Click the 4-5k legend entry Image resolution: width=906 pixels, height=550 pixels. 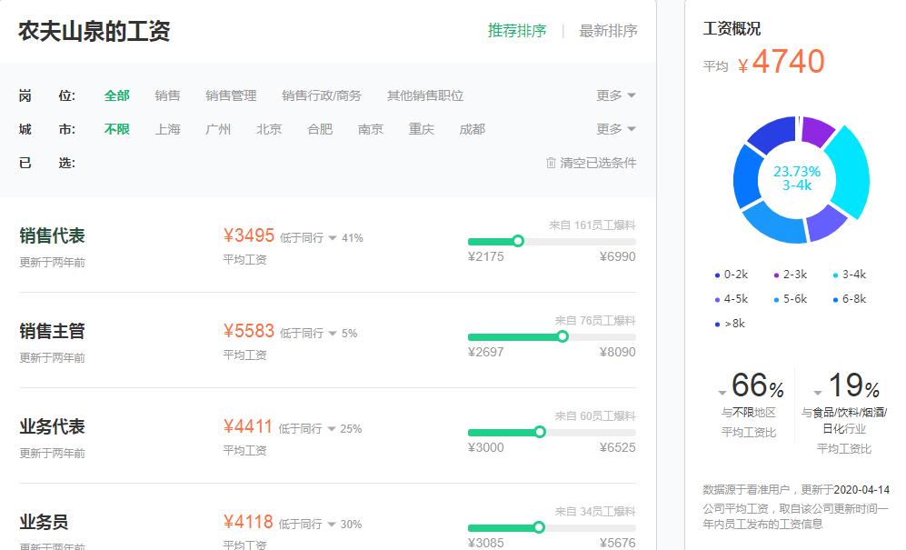[x=732, y=299]
